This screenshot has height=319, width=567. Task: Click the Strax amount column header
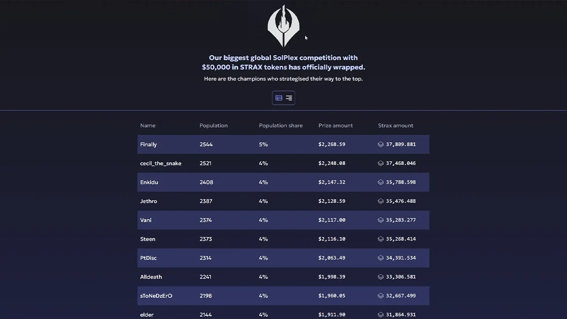point(396,125)
